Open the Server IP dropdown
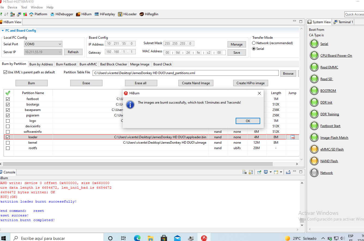The image size is (364, 241). tap(43, 52)
